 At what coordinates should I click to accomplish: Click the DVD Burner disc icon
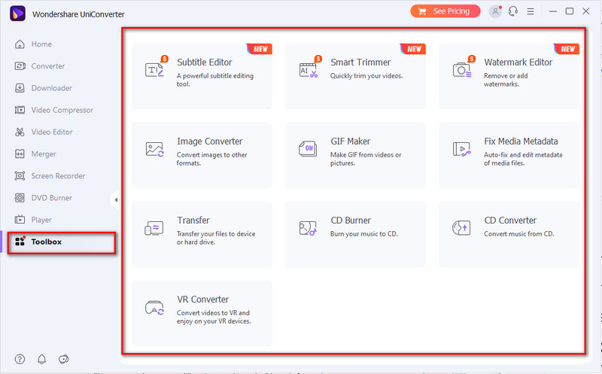click(20, 198)
